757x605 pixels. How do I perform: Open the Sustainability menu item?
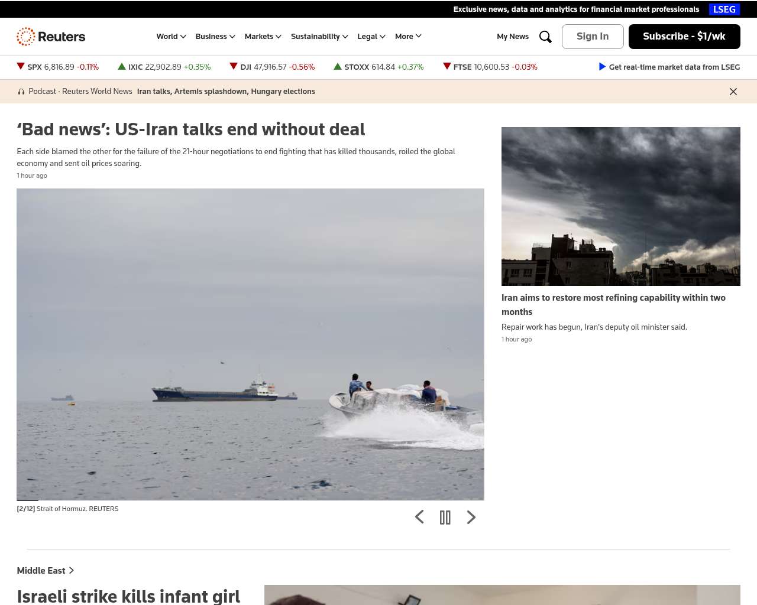[x=319, y=37]
